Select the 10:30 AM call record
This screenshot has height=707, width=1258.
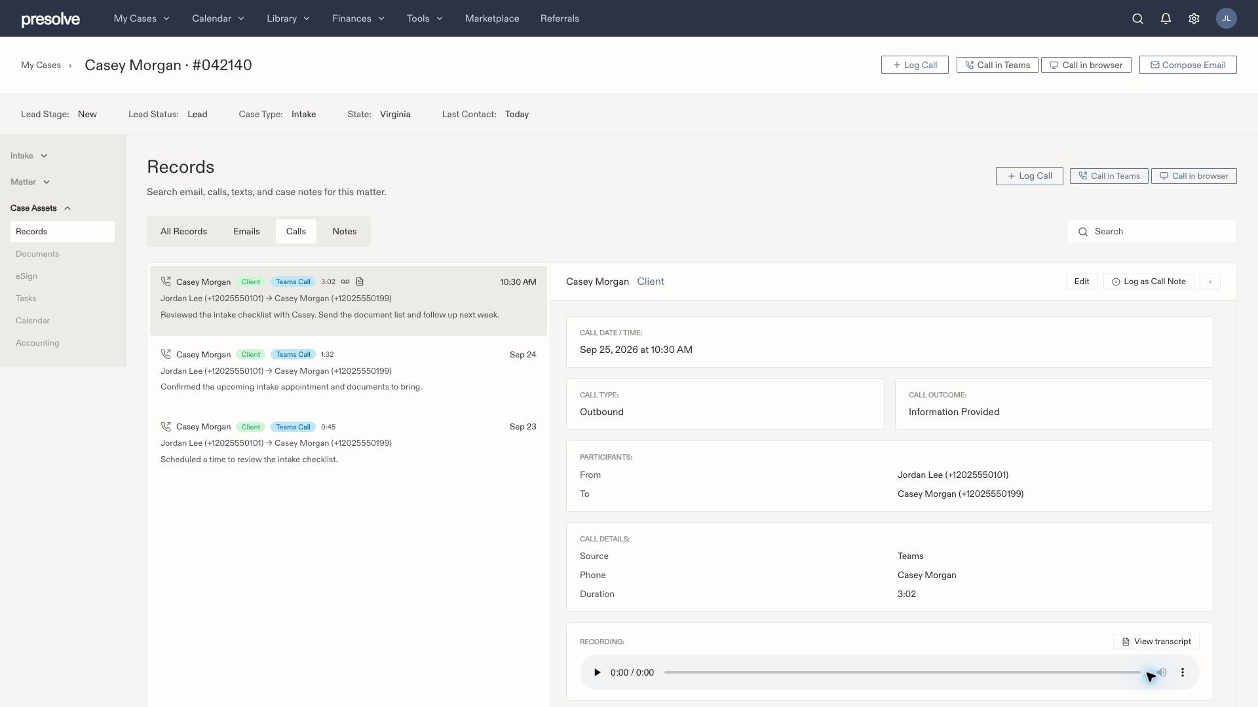[349, 300]
